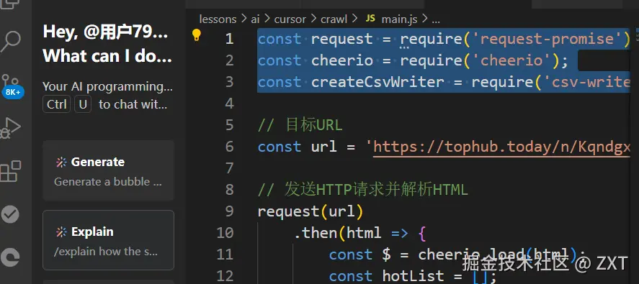Select 'ai' in the breadcrumb
639x284 pixels.
click(x=255, y=19)
